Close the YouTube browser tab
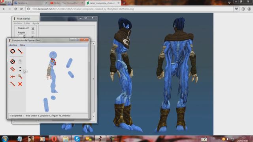The height and width of the screenshot is (142, 253). click(82, 3)
